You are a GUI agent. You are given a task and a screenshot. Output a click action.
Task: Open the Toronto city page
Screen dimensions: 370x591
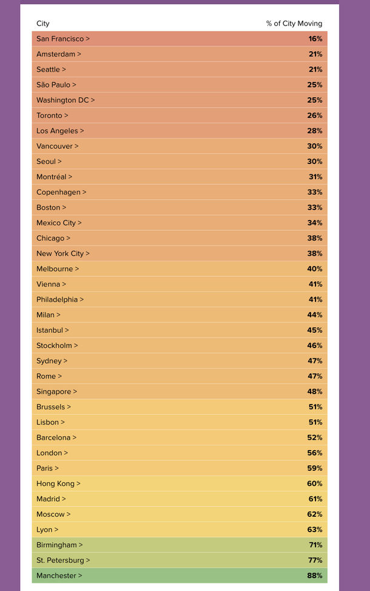tap(52, 115)
